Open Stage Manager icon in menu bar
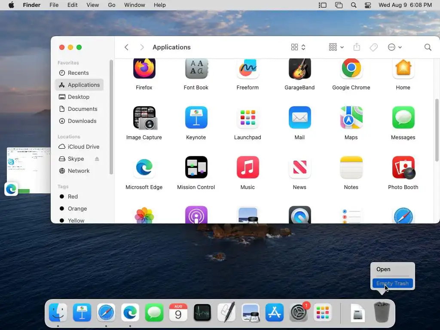 pyautogui.click(x=322, y=5)
